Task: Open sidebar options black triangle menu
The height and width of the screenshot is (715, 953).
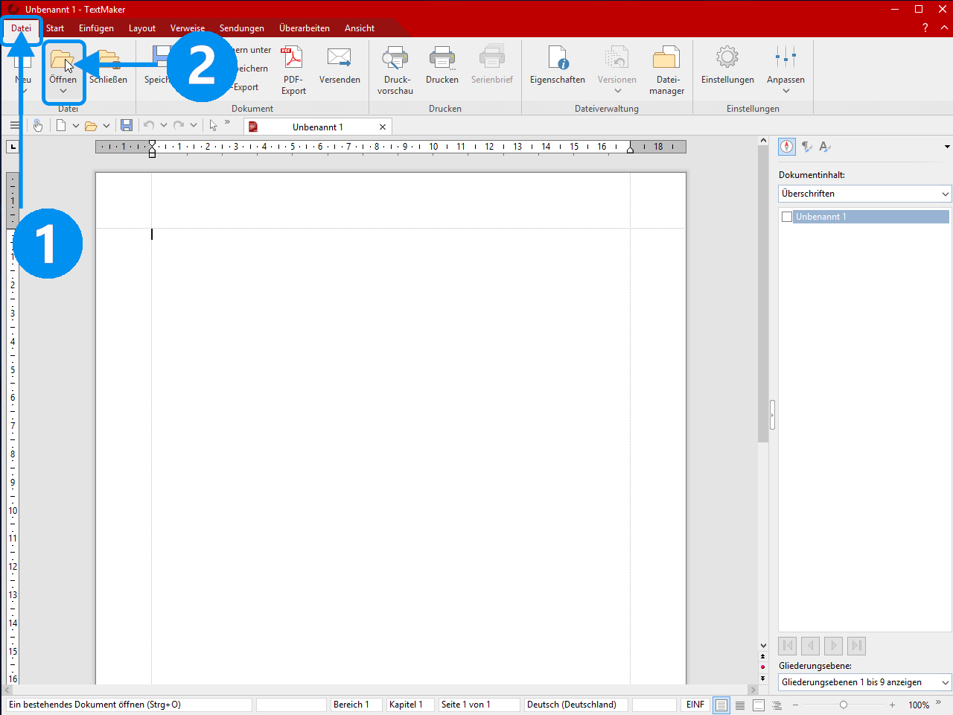Action: pos(947,147)
